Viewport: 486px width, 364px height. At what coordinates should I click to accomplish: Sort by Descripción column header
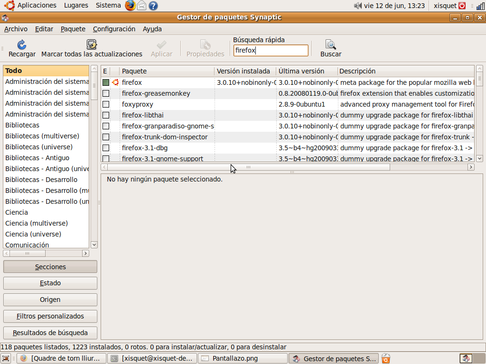coord(406,71)
